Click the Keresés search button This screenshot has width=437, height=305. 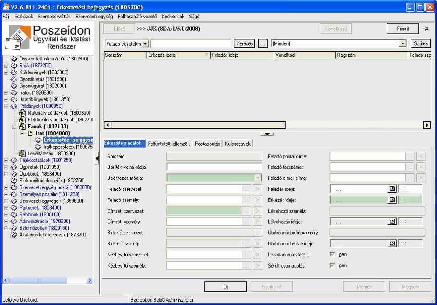(245, 43)
